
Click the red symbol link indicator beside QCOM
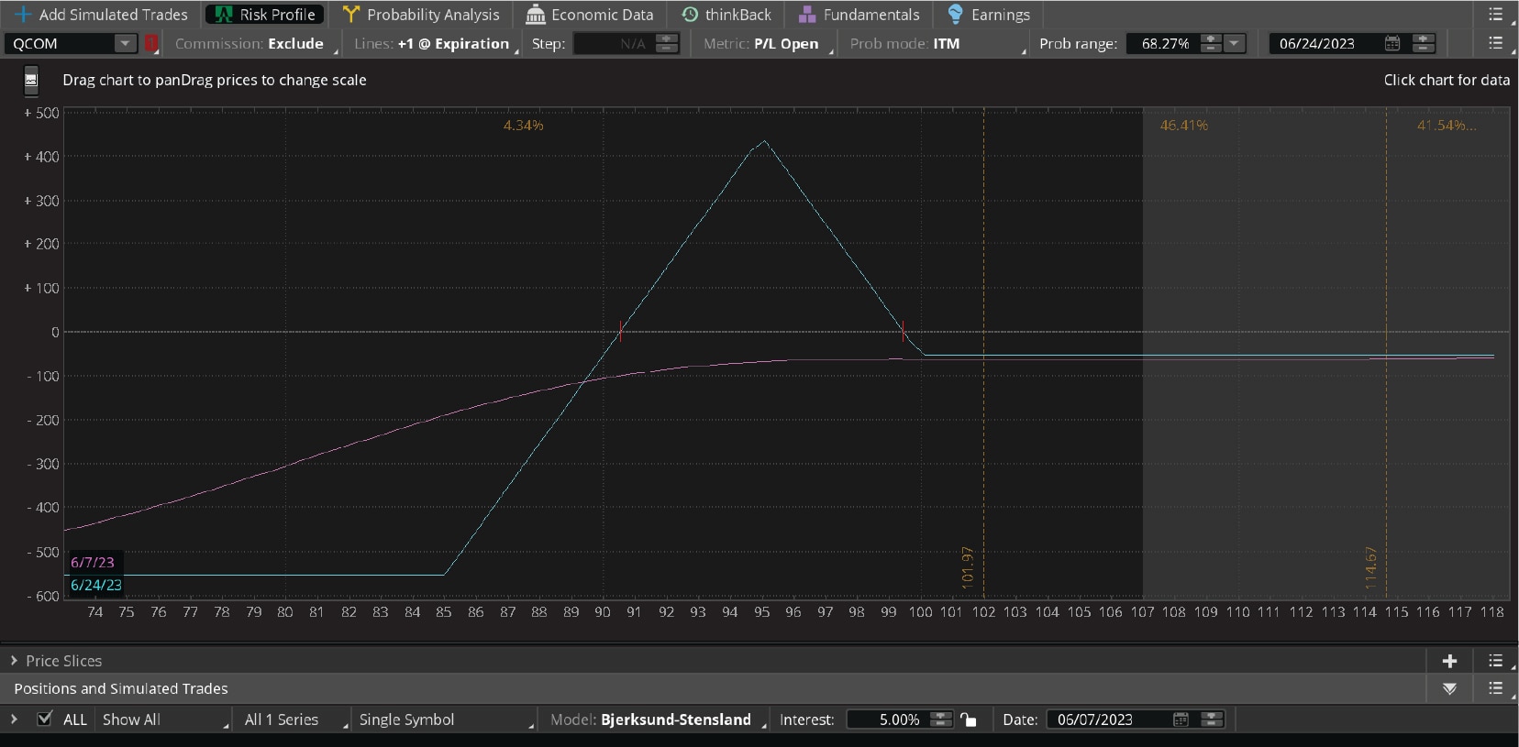click(151, 43)
